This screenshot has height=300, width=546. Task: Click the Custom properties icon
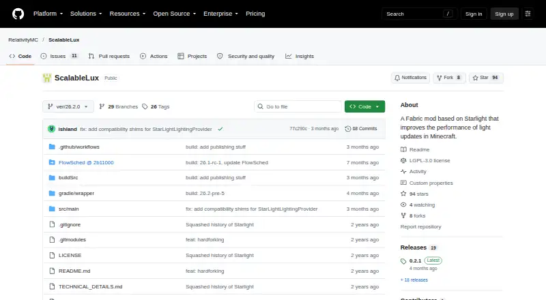click(403, 183)
